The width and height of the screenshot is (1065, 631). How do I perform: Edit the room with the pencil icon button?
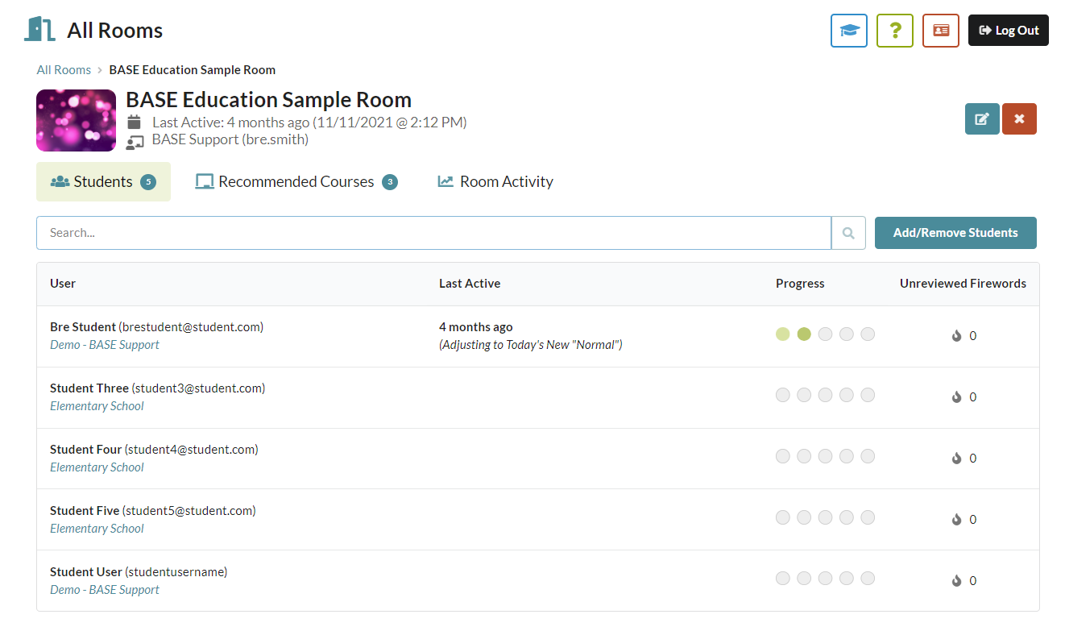tap(982, 118)
